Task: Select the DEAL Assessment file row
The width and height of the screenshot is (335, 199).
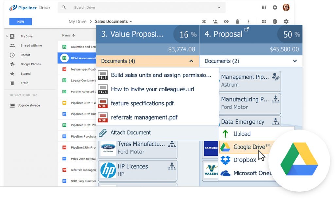Action: pos(77,58)
